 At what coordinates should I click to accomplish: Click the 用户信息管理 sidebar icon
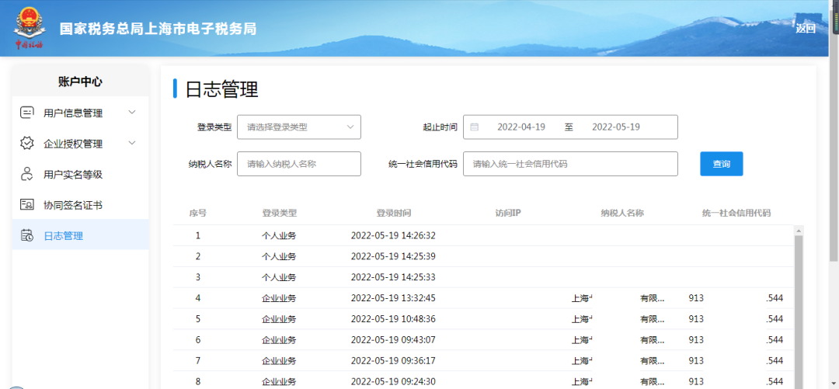26,113
